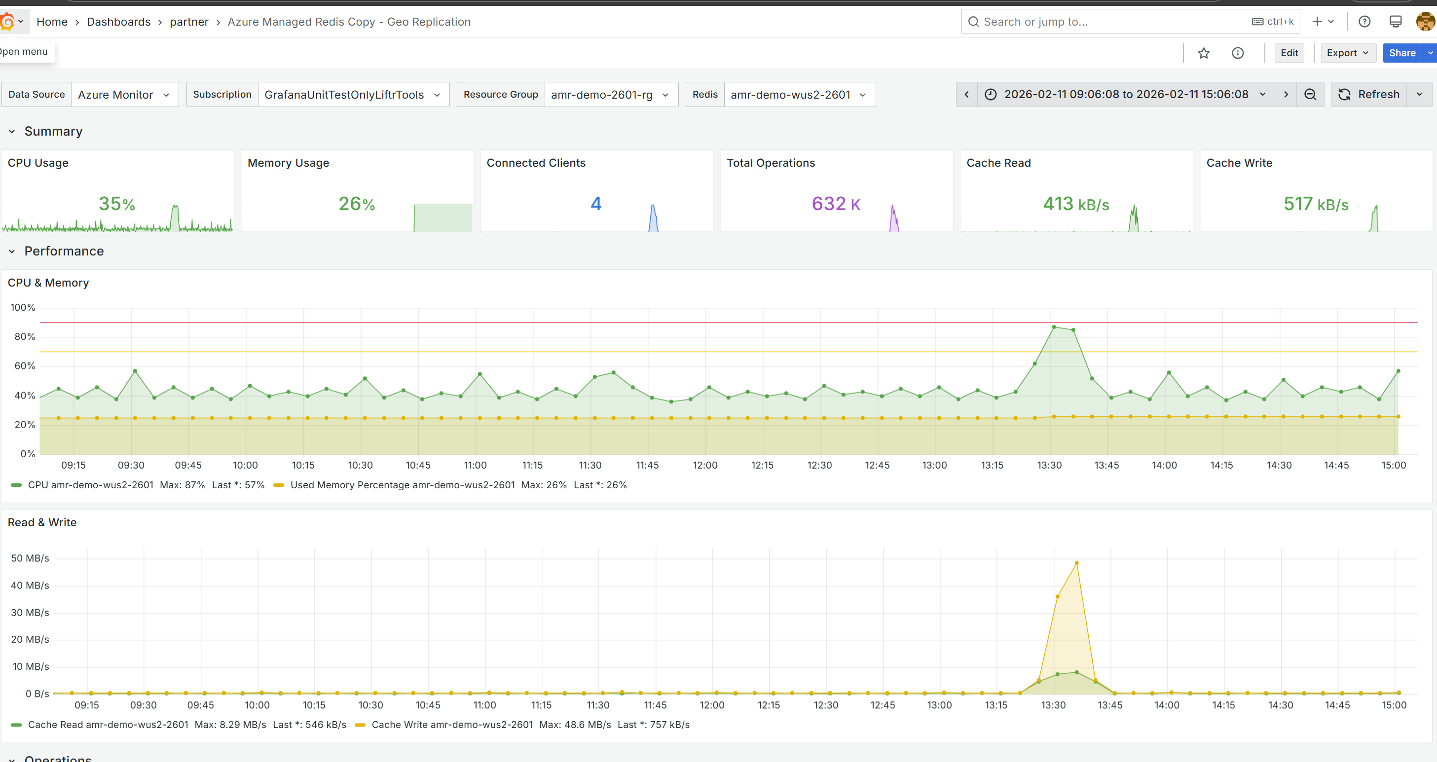Open the news monitor icon
The height and width of the screenshot is (762, 1437).
(1395, 22)
